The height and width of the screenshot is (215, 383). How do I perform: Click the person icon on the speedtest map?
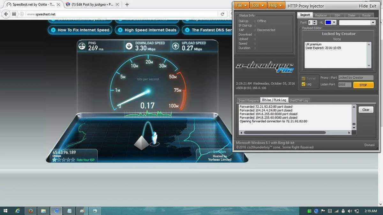pos(154,138)
